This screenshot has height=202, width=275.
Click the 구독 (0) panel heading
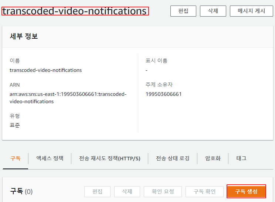click(x=21, y=191)
